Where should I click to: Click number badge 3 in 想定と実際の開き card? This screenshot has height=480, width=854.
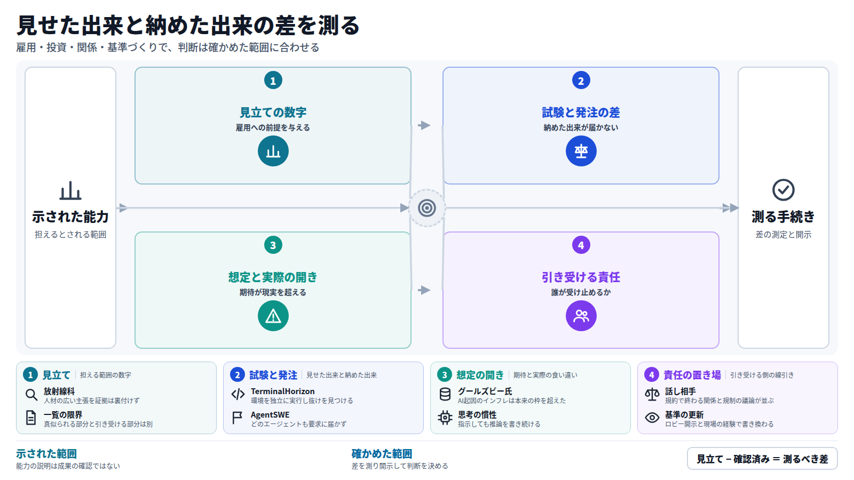click(x=273, y=245)
